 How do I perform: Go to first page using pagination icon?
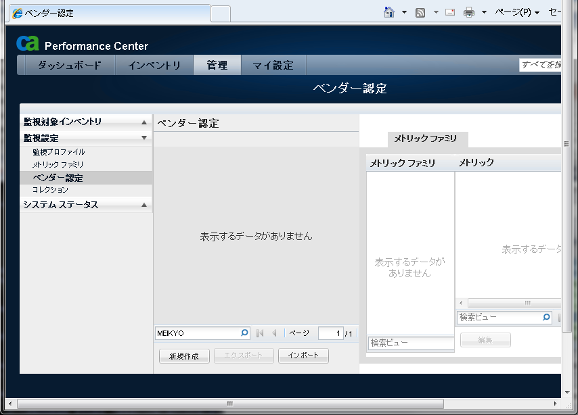[x=260, y=333]
